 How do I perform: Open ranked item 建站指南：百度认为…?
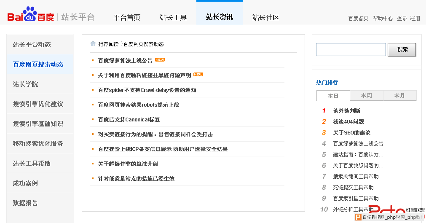tap(358, 154)
